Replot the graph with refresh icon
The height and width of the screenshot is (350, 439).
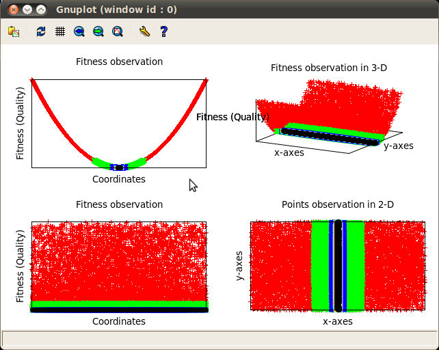(41, 31)
